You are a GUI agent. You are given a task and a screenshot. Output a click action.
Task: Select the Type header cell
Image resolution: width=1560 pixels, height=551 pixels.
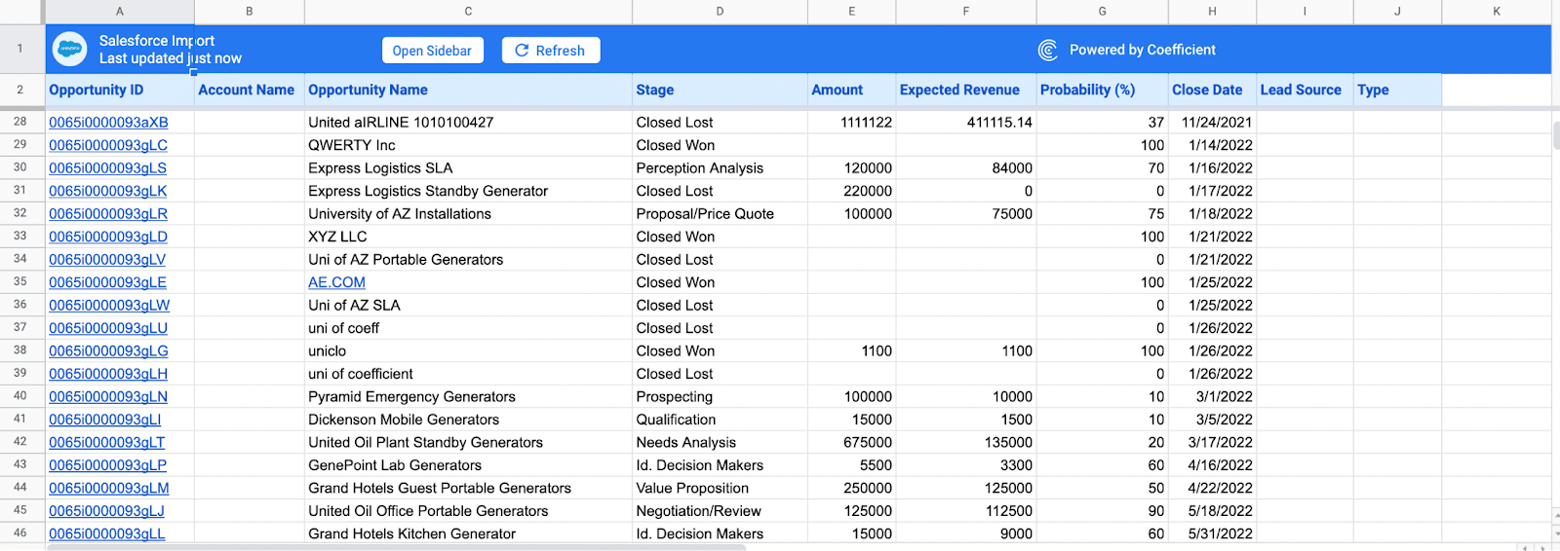[x=1397, y=90]
